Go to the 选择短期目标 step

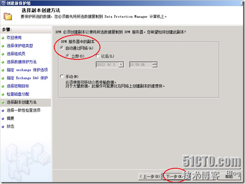[18, 86]
